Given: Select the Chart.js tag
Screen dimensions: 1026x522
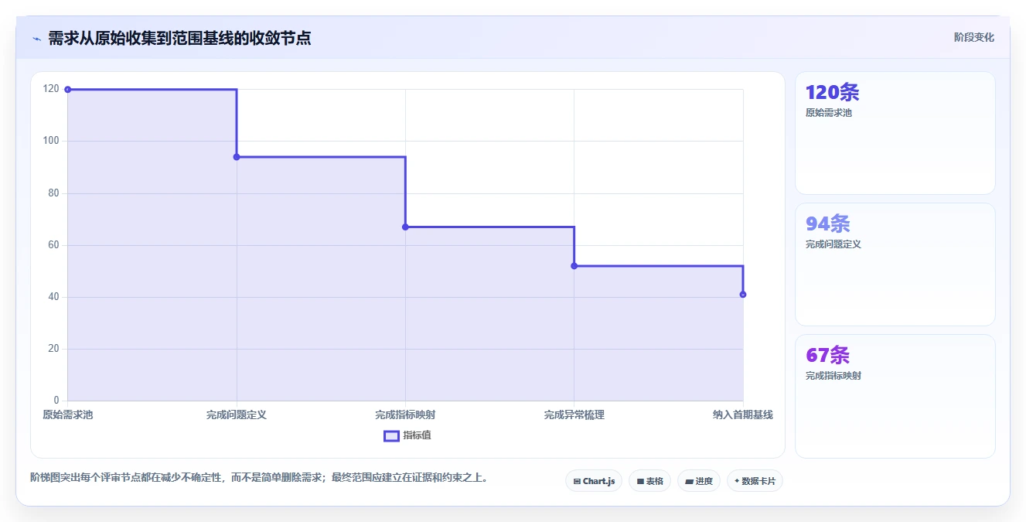Looking at the screenshot, I should tap(594, 481).
